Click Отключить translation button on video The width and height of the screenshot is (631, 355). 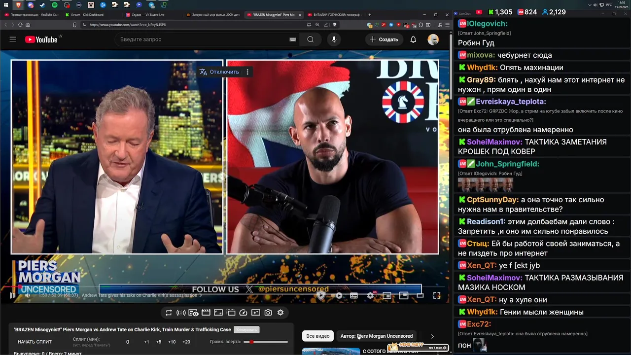point(219,72)
